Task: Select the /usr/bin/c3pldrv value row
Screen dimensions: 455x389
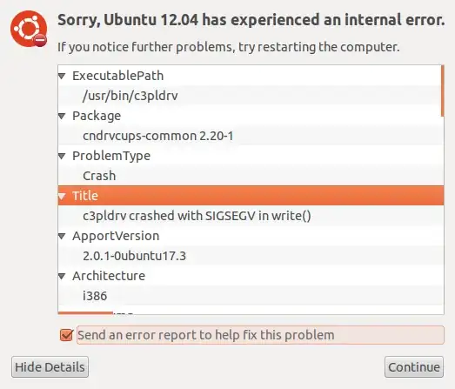Action: (x=250, y=96)
